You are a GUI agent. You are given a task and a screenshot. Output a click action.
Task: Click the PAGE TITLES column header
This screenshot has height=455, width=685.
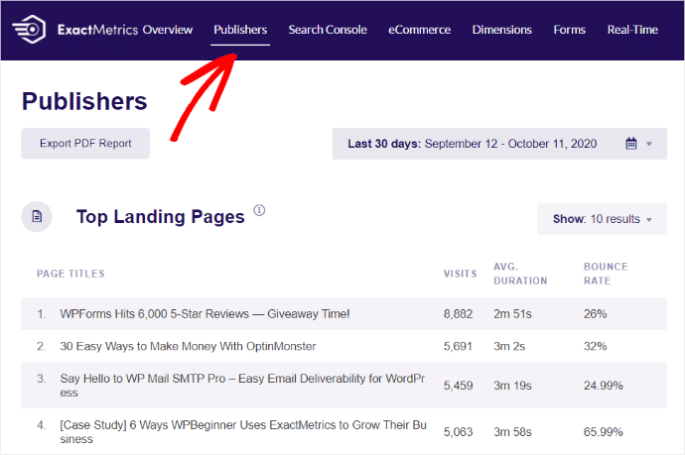[x=70, y=274]
